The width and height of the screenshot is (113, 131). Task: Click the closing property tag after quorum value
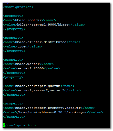coord(14,95)
